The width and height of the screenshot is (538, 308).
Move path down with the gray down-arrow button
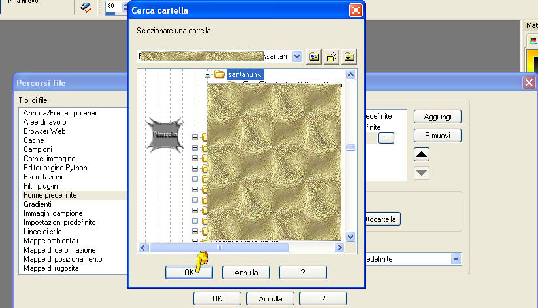422,173
